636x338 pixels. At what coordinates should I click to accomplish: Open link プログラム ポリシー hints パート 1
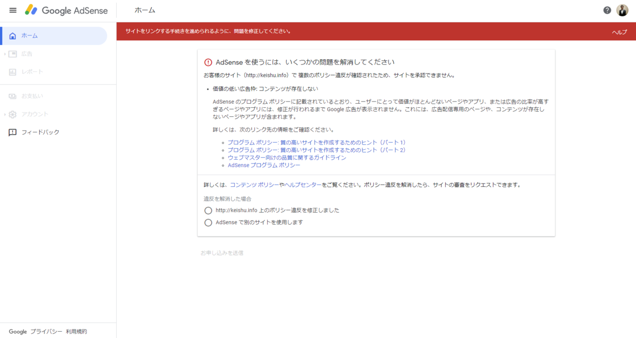(316, 143)
